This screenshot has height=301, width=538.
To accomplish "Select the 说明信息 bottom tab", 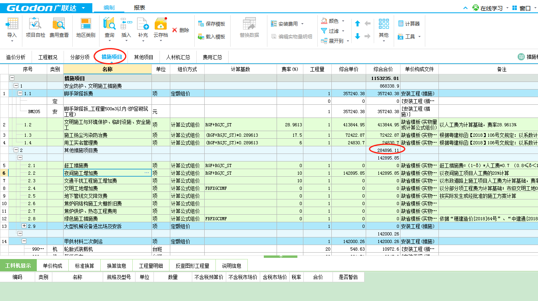I will [x=231, y=265].
